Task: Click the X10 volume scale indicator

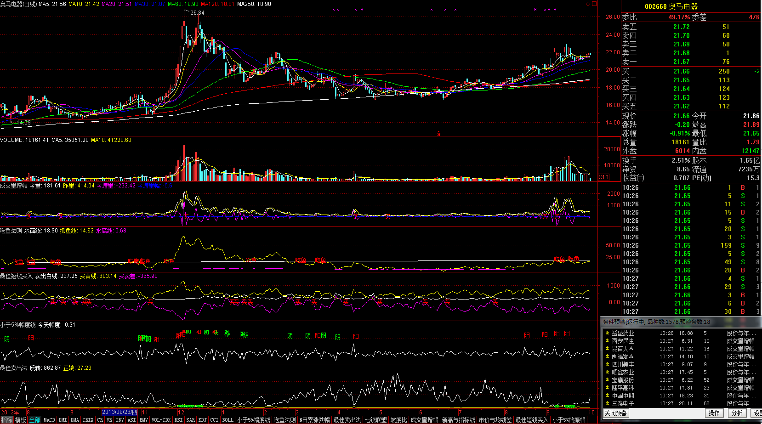Action: tap(603, 177)
